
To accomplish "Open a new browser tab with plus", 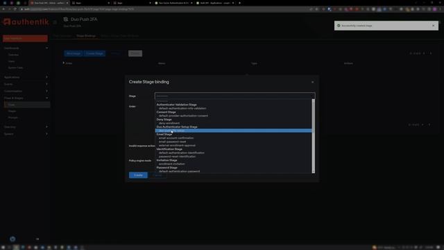I will [239, 3].
